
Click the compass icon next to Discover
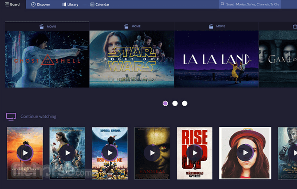click(x=33, y=4)
